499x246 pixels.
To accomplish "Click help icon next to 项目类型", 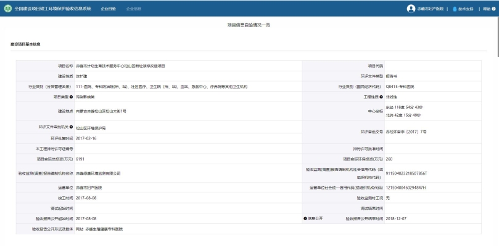I will [x=72, y=97].
